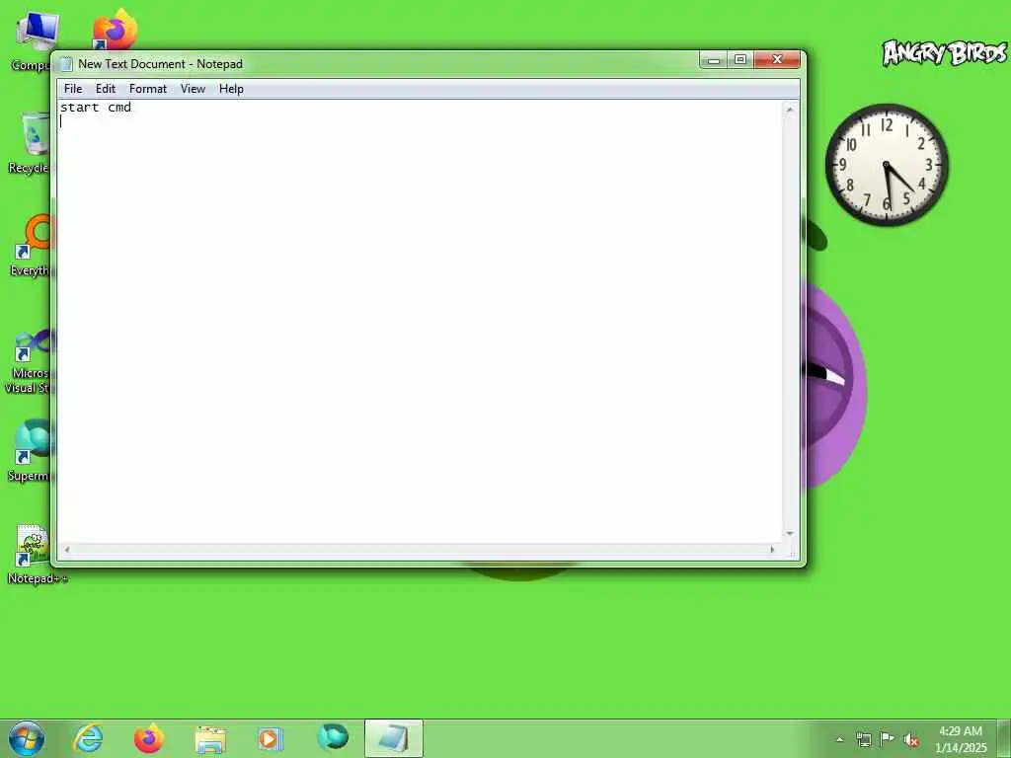1011x758 pixels.
Task: Open the Format menu in Notepad
Action: [x=148, y=89]
